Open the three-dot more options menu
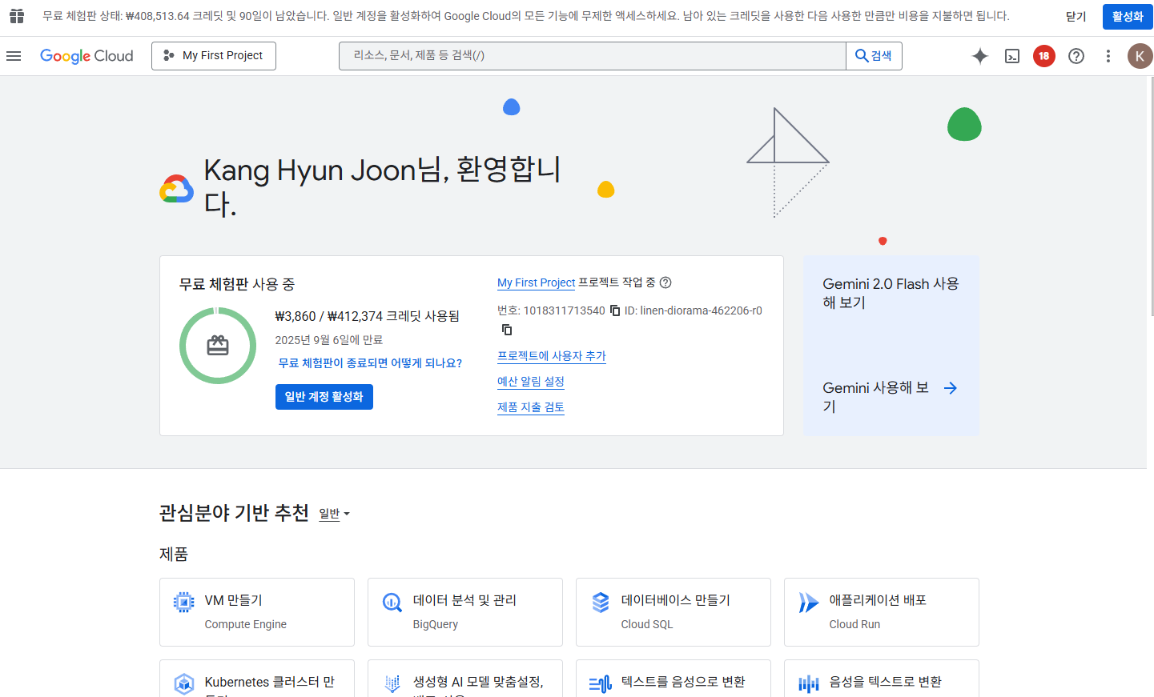The height and width of the screenshot is (697, 1154). (x=1108, y=56)
